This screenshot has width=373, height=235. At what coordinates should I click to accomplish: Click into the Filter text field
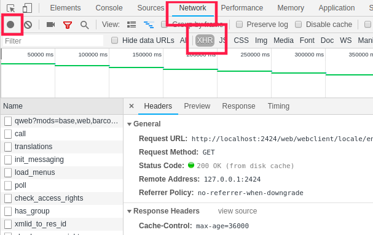(53, 41)
